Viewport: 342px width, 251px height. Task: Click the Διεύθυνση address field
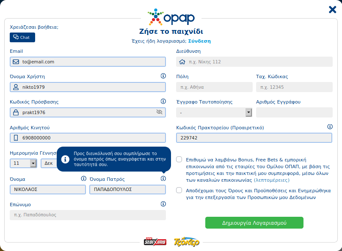(x=254, y=62)
